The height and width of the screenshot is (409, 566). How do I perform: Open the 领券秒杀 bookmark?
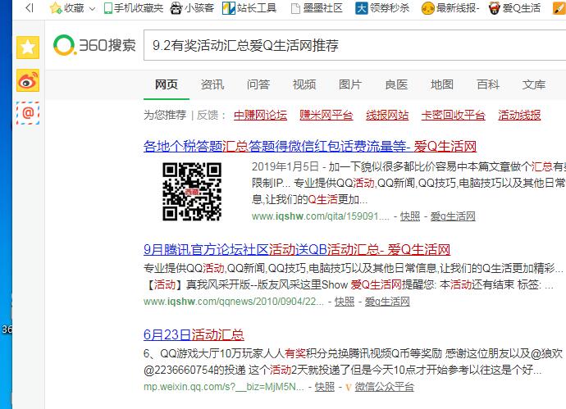coord(382,8)
